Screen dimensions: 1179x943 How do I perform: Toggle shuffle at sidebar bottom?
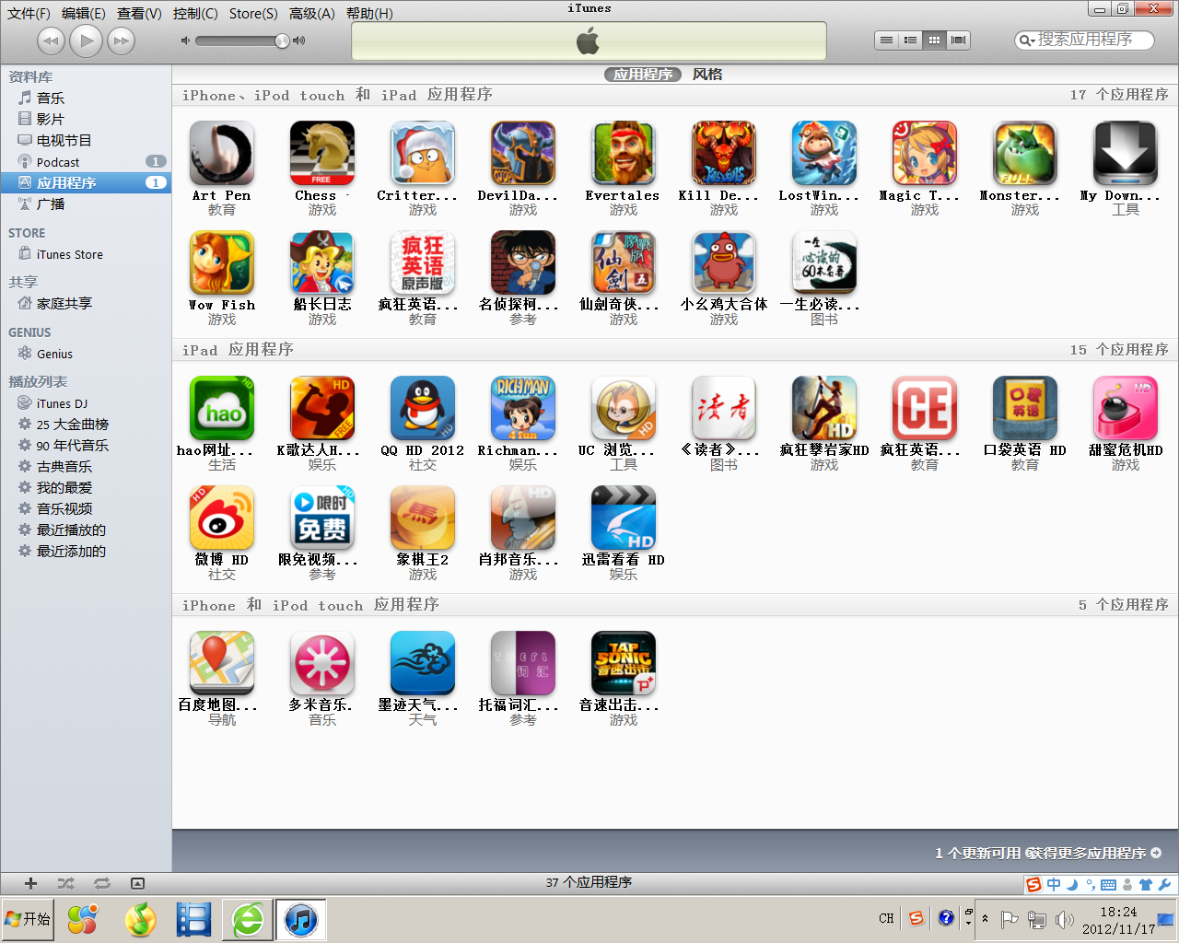coord(65,883)
